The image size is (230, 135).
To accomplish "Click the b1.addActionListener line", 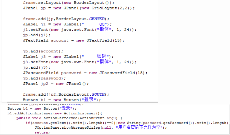I will tap(55, 113).
